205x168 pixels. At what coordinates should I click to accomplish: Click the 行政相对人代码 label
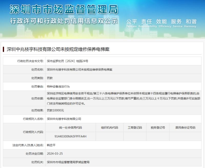33,132
